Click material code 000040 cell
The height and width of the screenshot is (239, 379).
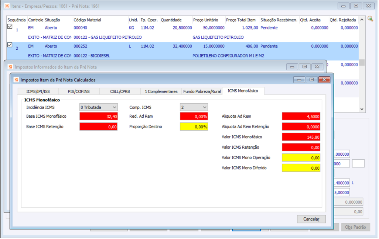(x=80, y=28)
